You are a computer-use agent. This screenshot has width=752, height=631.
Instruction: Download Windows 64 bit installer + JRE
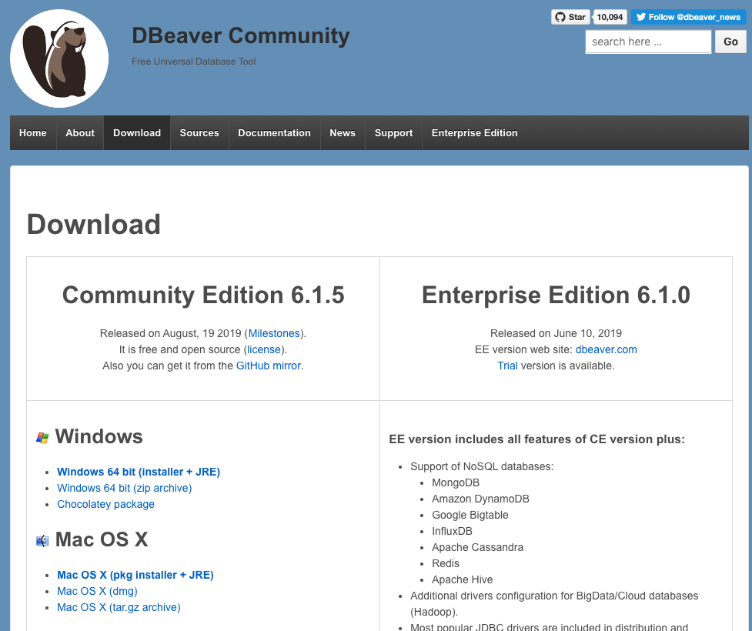point(139,472)
